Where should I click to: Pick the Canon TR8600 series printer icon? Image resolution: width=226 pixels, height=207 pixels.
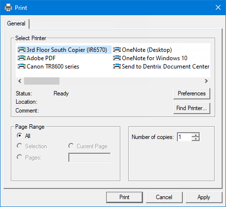pos(22,66)
